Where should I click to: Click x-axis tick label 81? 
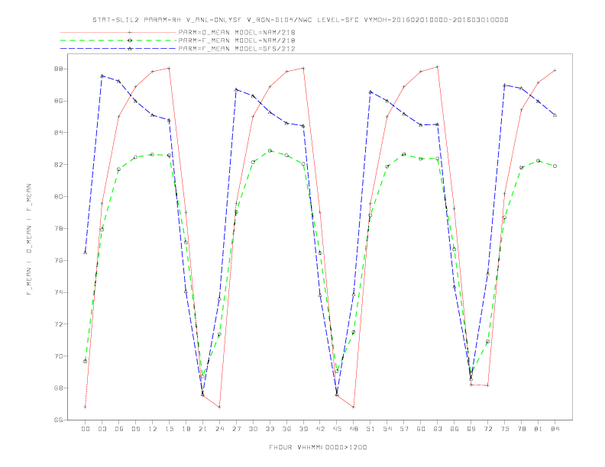pyautogui.click(x=539, y=429)
